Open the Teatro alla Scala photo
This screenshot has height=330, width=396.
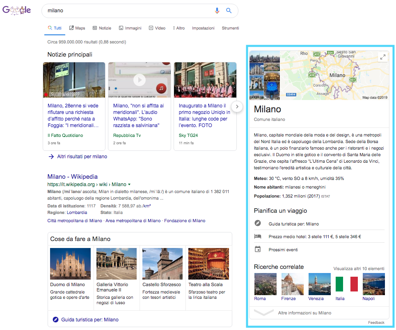tap(208, 264)
